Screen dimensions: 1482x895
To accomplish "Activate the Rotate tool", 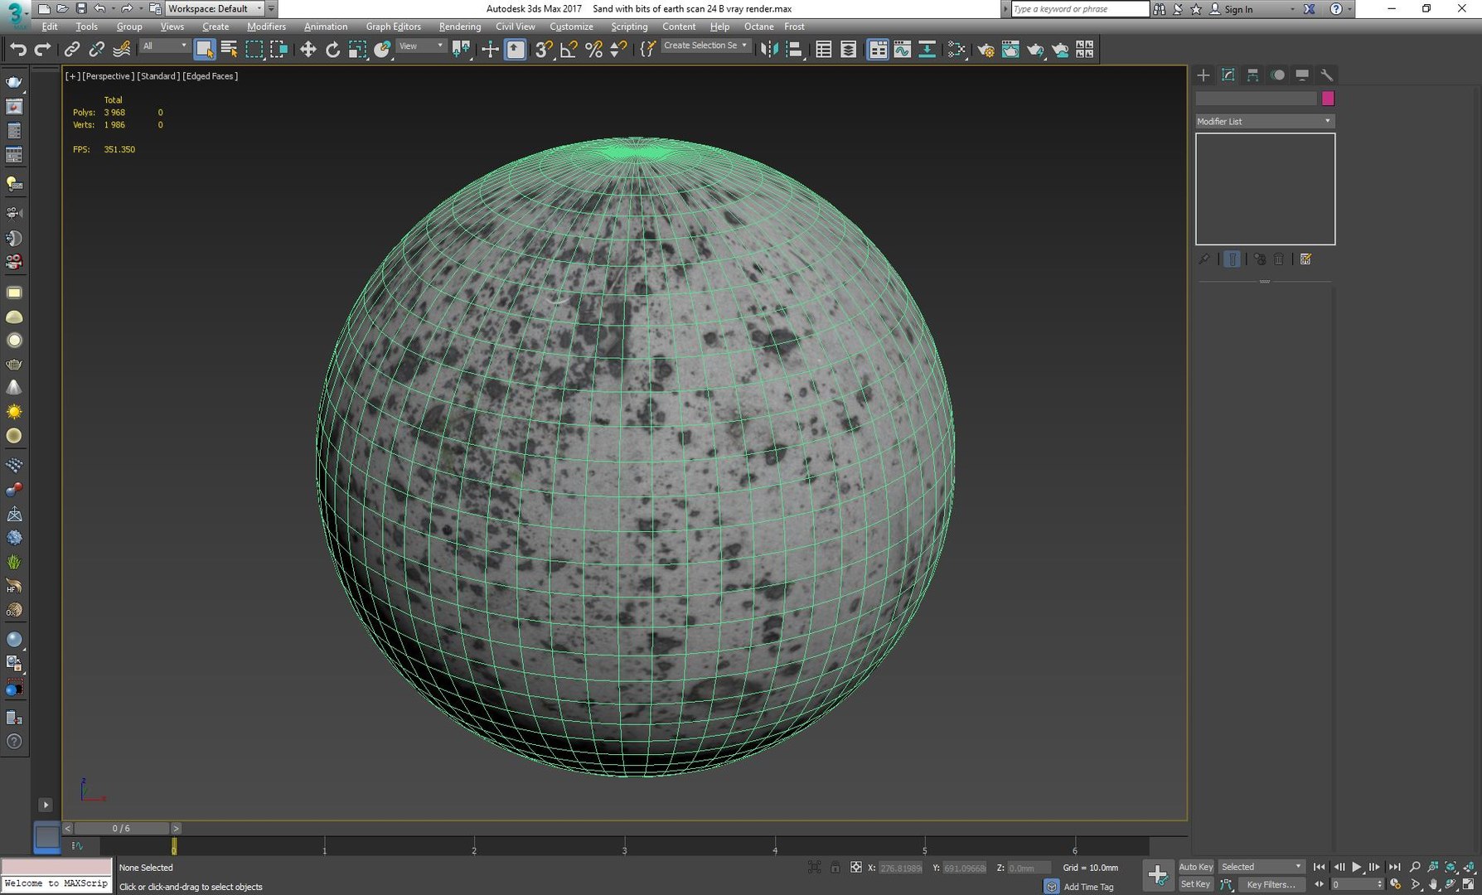I will tap(332, 50).
